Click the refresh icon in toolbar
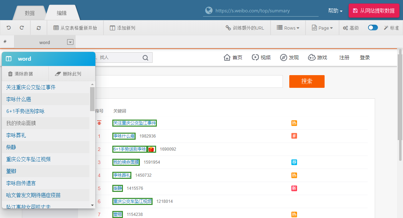 point(38,28)
